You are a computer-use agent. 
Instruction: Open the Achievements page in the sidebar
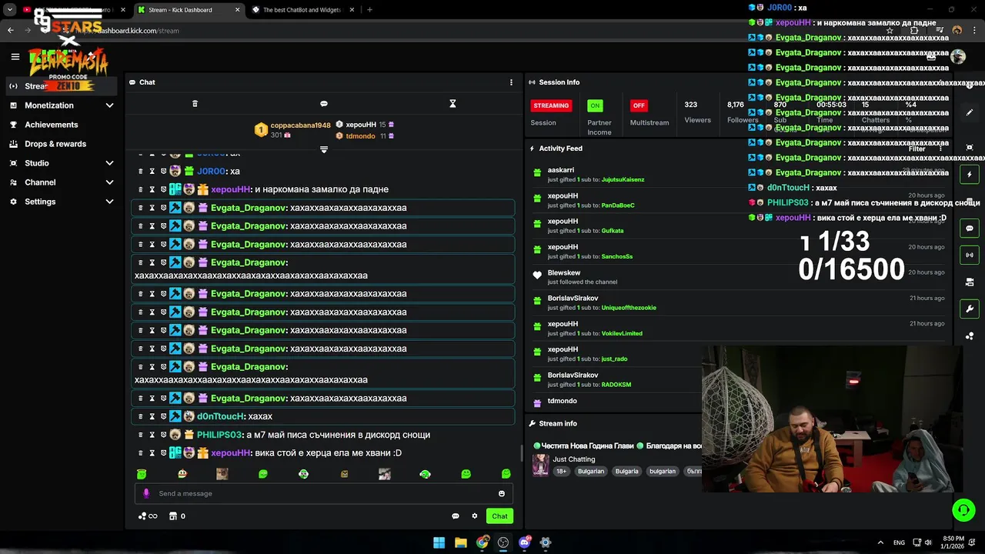[x=51, y=125]
